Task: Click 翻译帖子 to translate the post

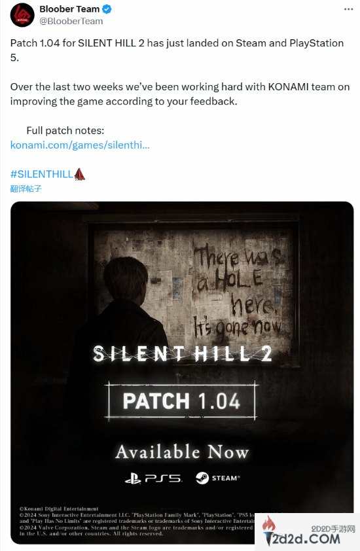Action: (26, 188)
